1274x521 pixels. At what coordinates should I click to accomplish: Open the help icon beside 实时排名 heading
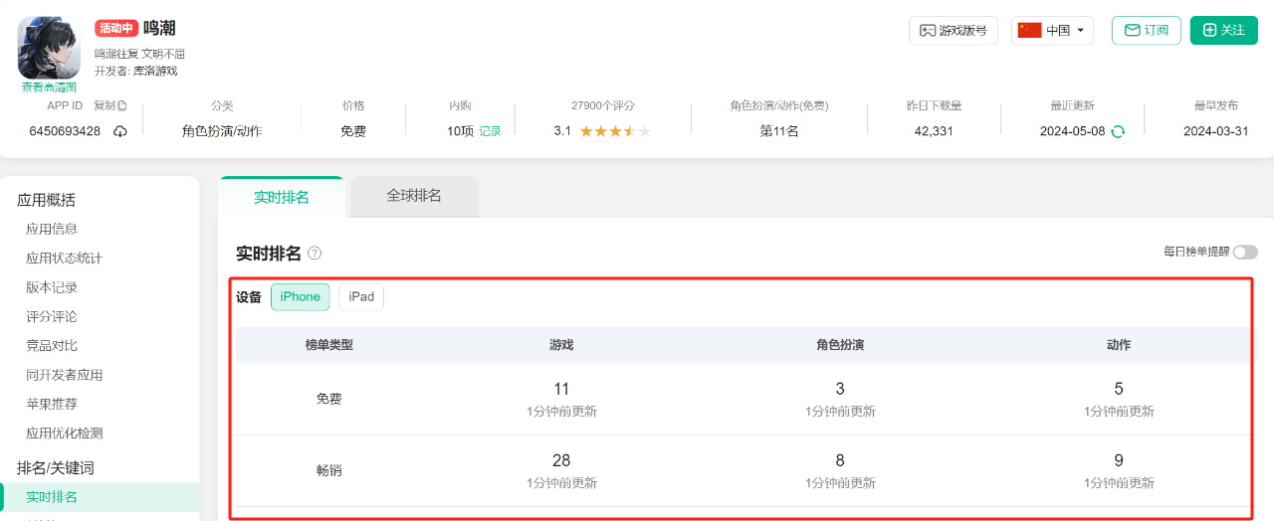(315, 253)
